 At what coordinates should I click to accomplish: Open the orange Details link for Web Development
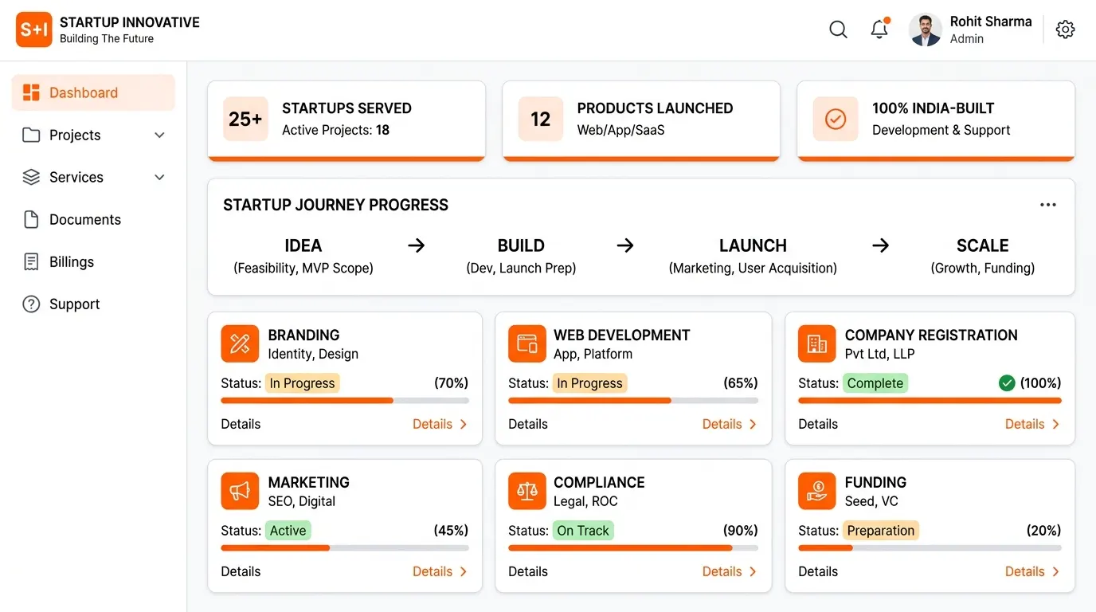730,424
